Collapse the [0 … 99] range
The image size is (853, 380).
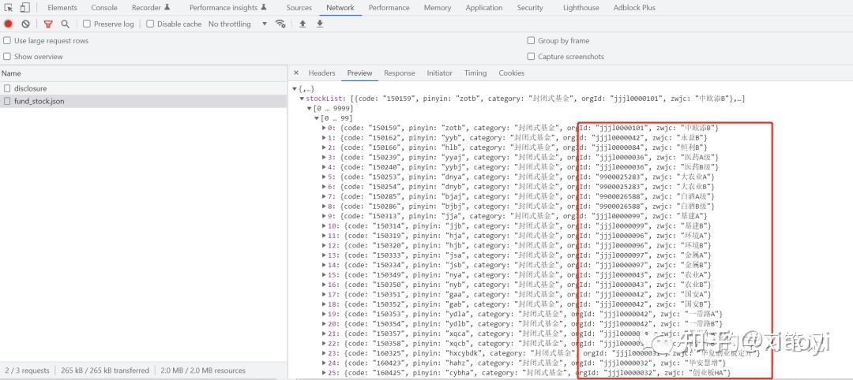[x=317, y=118]
